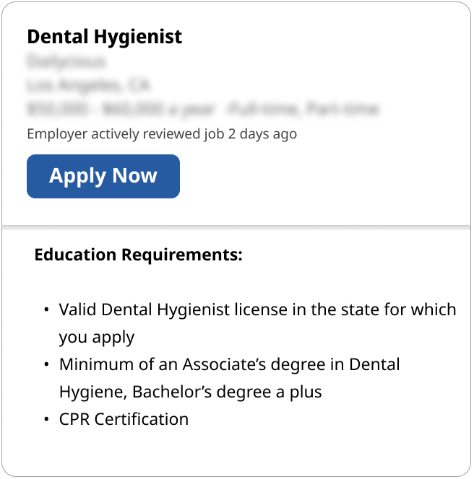
Task: Click the 'Valid Dental Hygienist license' requirement line
Action: click(x=257, y=309)
